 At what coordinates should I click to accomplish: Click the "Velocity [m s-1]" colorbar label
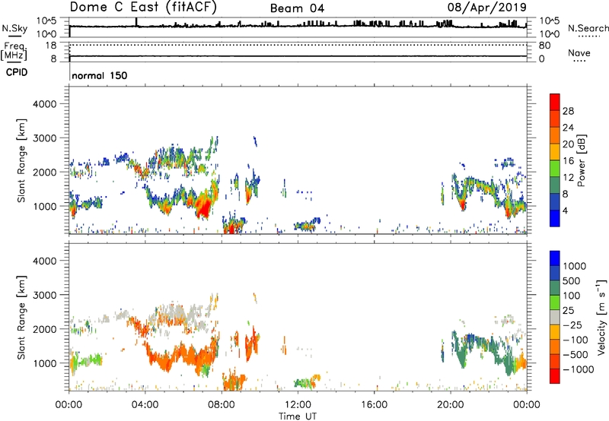pyautogui.click(x=601, y=317)
